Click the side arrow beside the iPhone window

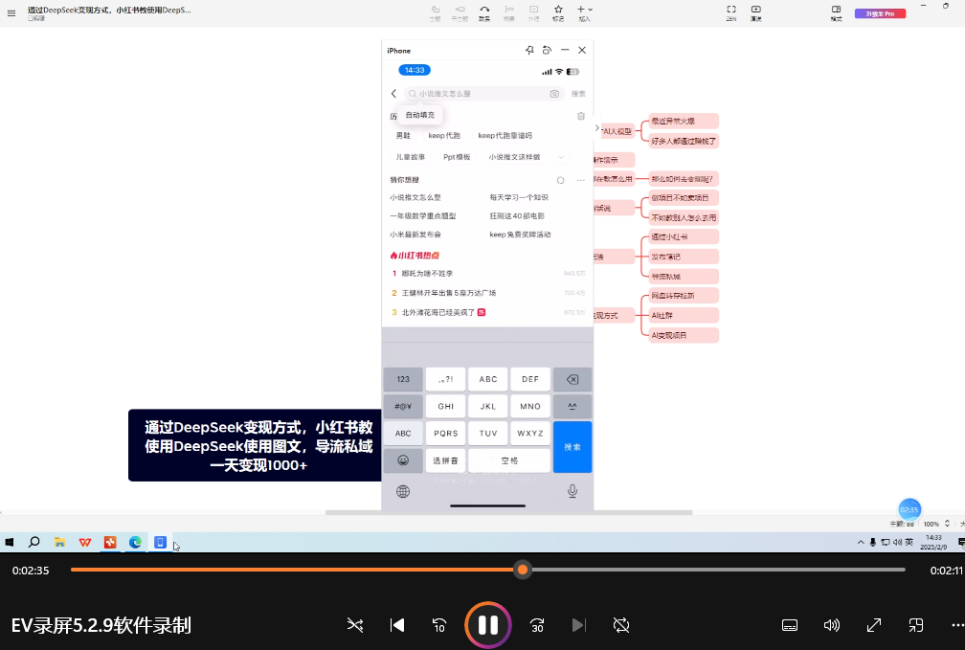597,128
